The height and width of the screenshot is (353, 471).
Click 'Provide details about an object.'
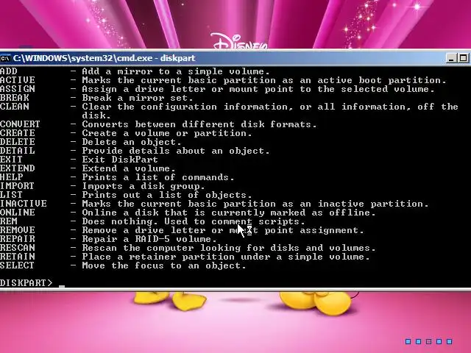point(176,151)
